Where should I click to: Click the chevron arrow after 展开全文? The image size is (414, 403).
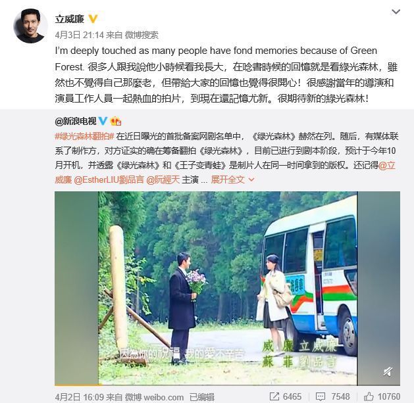pos(251,180)
